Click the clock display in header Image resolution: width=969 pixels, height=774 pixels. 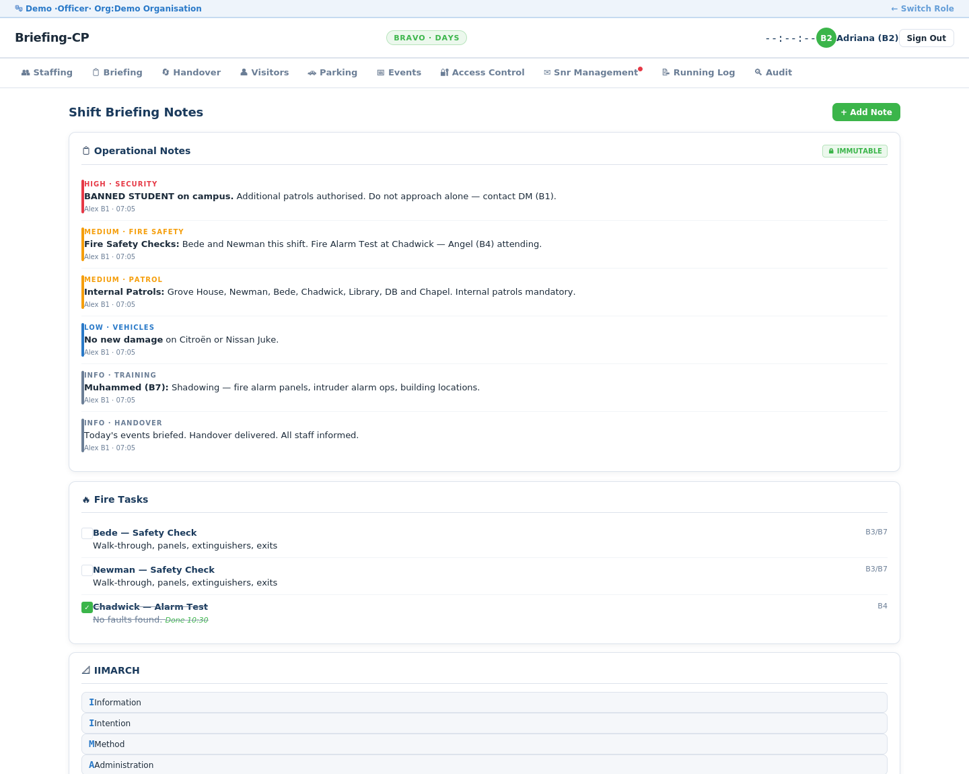[790, 38]
